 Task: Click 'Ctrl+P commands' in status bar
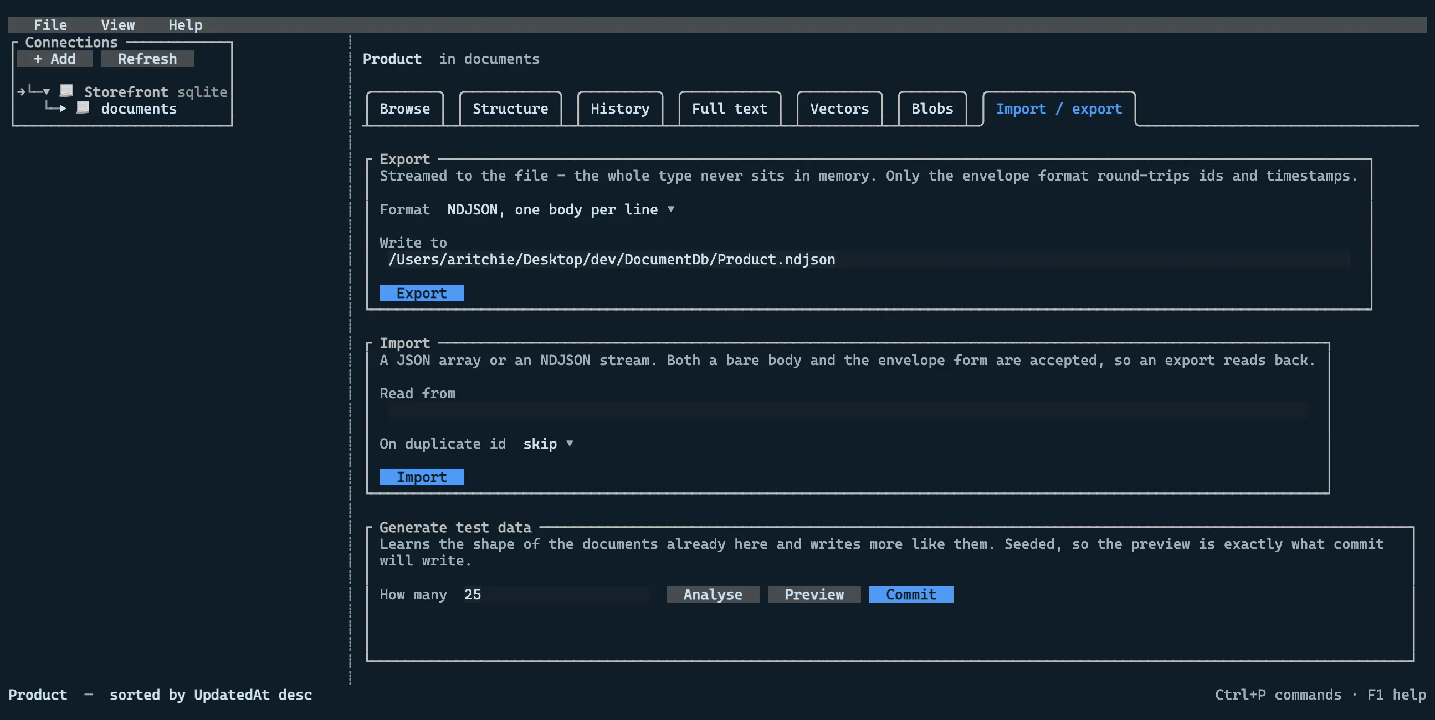click(x=1278, y=695)
